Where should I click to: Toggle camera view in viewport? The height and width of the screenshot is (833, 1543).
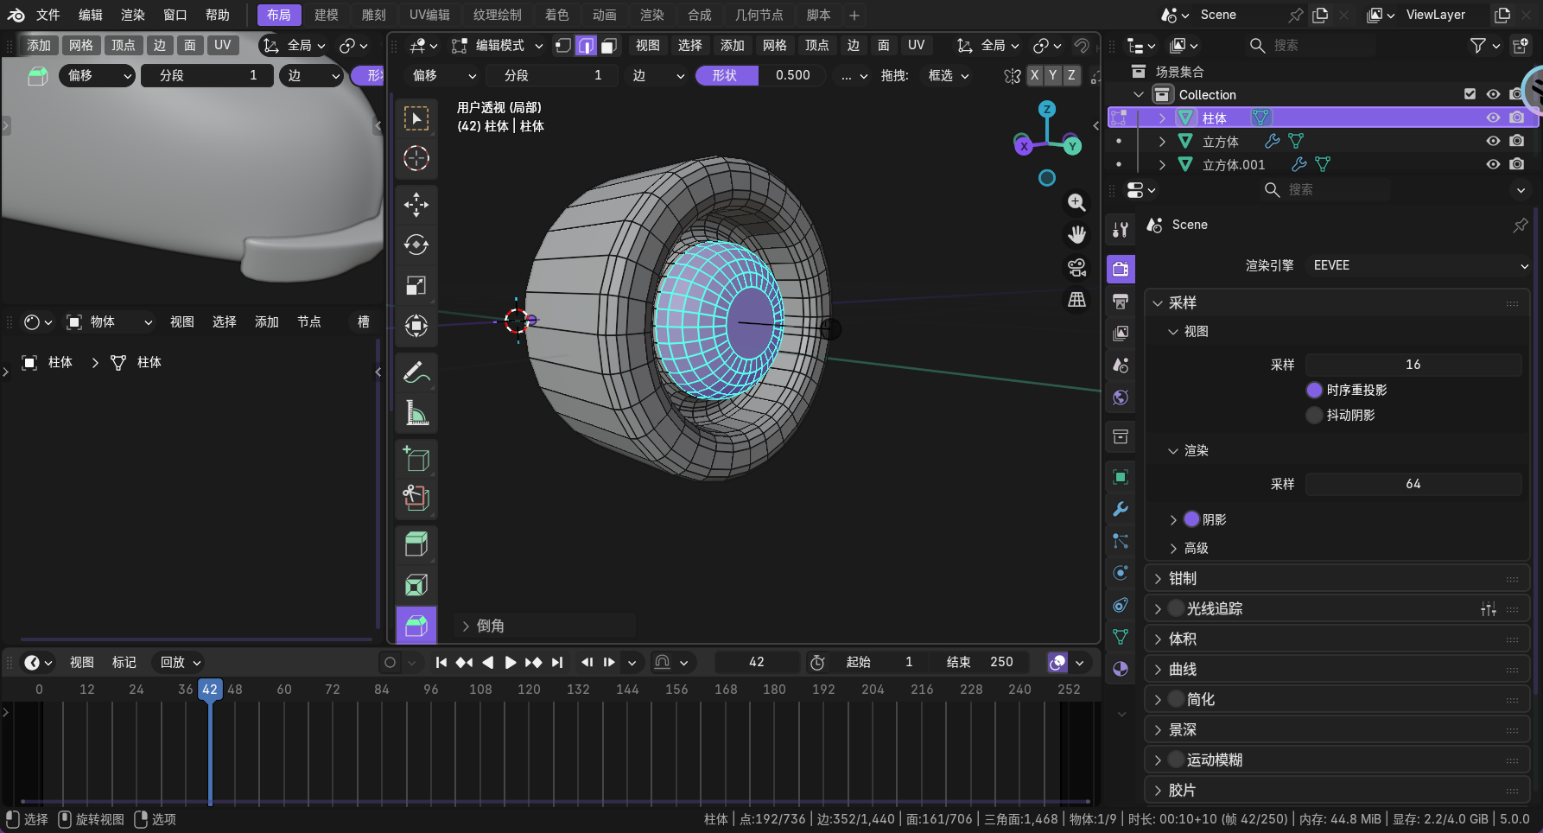pyautogui.click(x=1076, y=268)
